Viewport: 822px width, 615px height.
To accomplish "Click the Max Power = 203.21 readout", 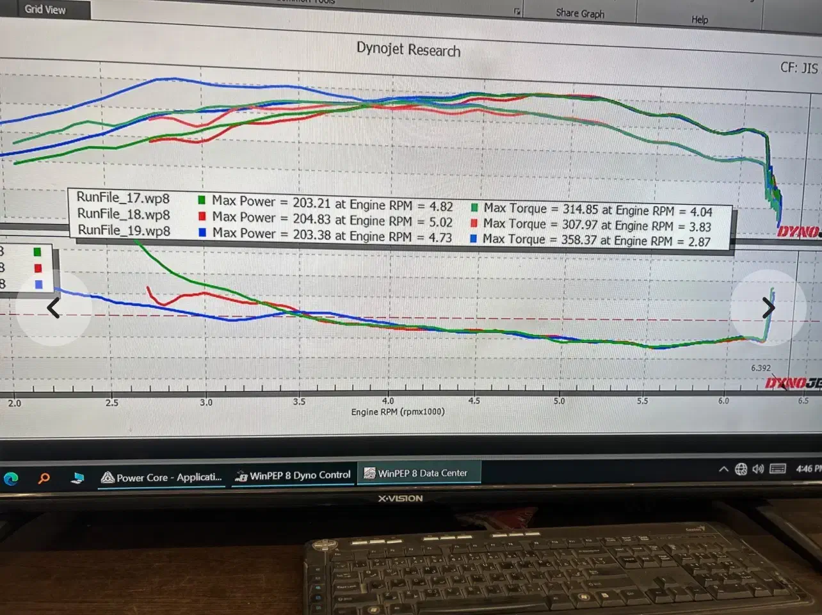I will tap(332, 204).
